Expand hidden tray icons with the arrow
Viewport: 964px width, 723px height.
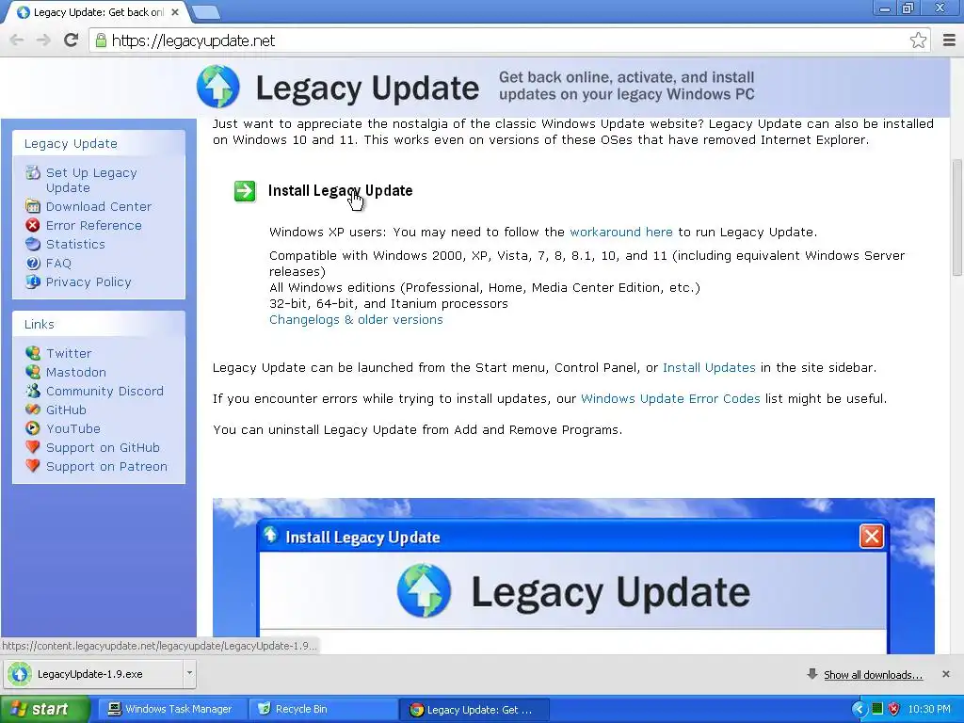(859, 709)
